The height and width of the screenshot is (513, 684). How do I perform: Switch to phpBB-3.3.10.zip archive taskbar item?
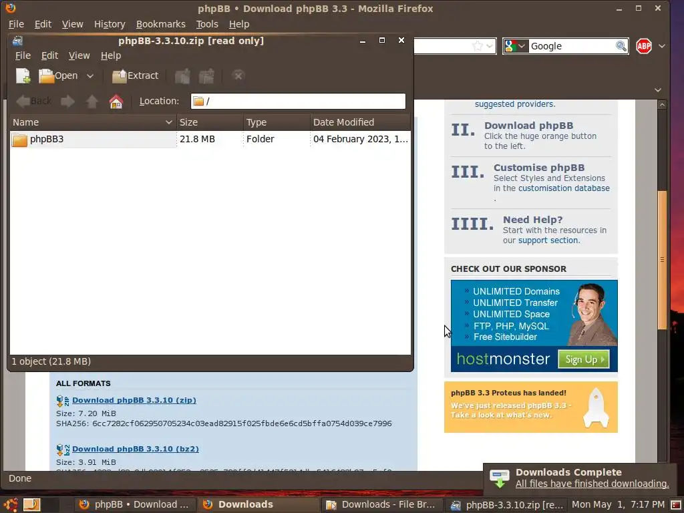[506, 505]
